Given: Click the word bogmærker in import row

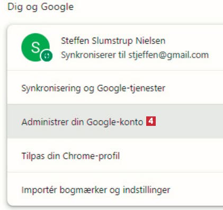Looking at the screenshot, I should pos(83,190).
